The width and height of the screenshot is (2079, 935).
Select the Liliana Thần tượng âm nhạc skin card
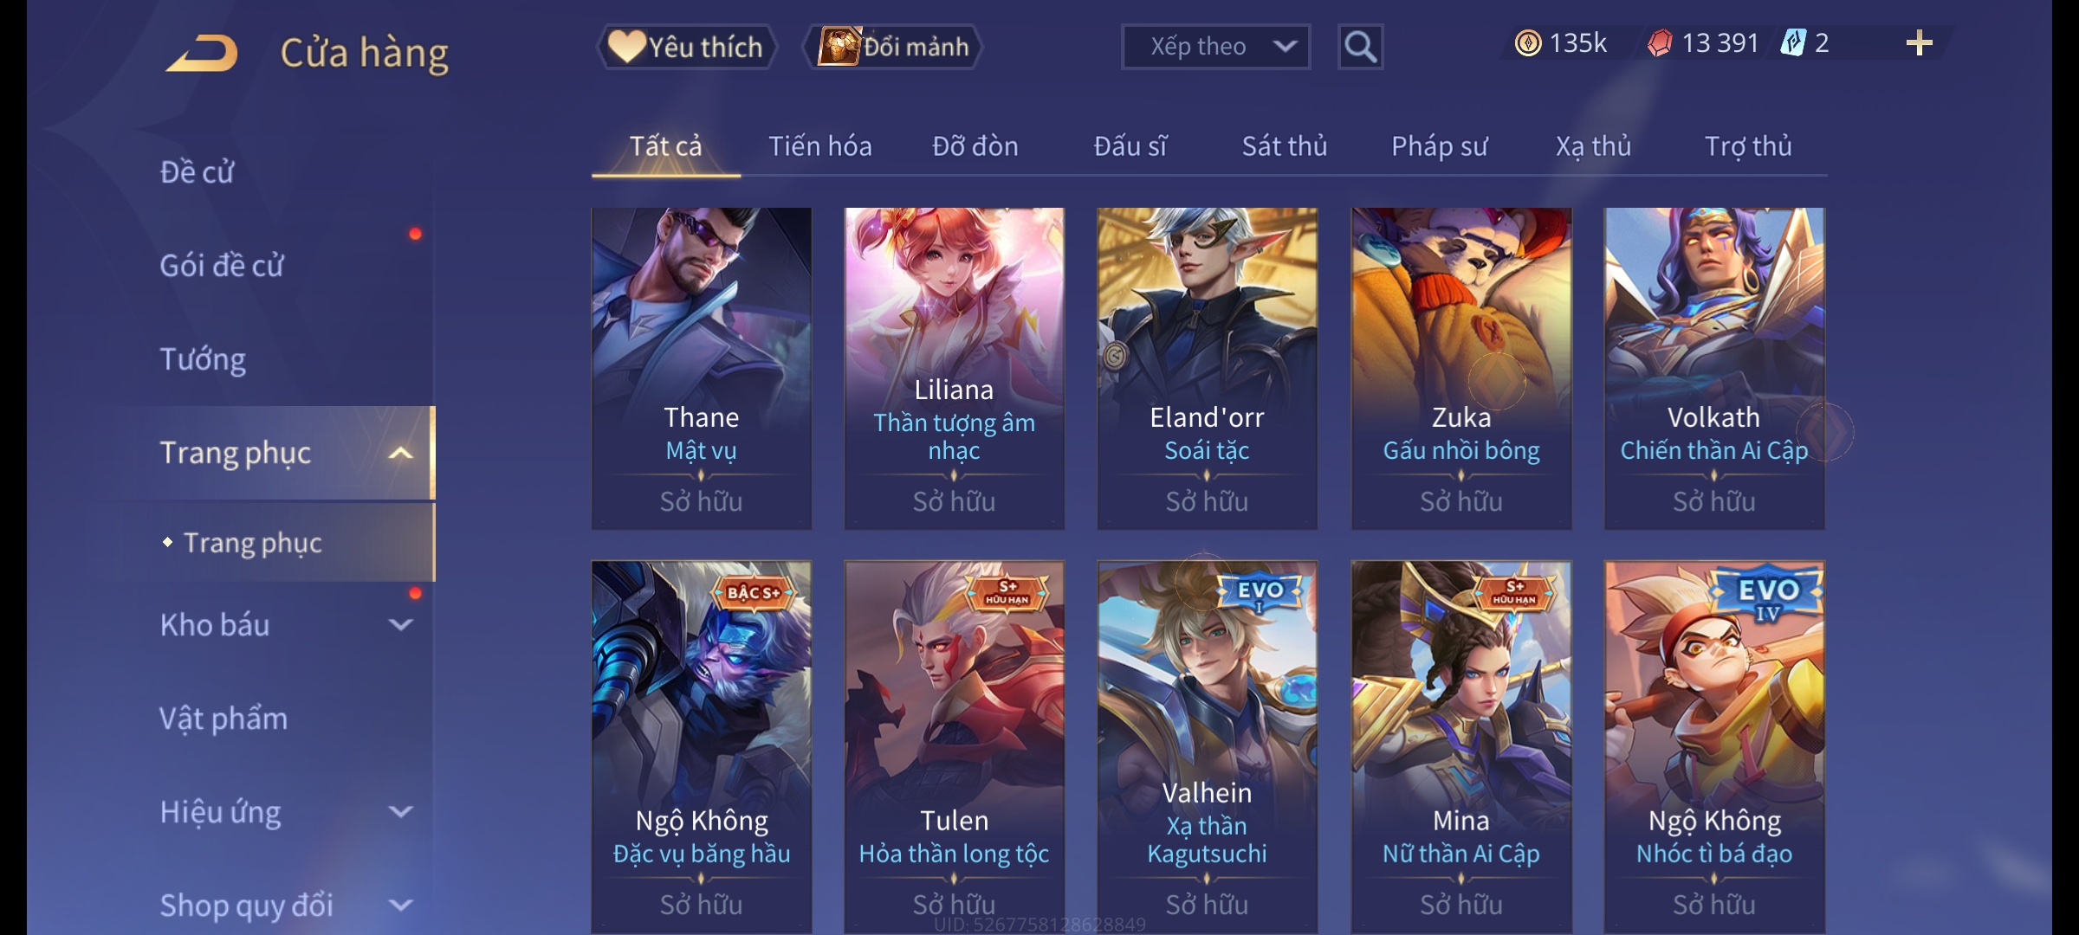[954, 368]
